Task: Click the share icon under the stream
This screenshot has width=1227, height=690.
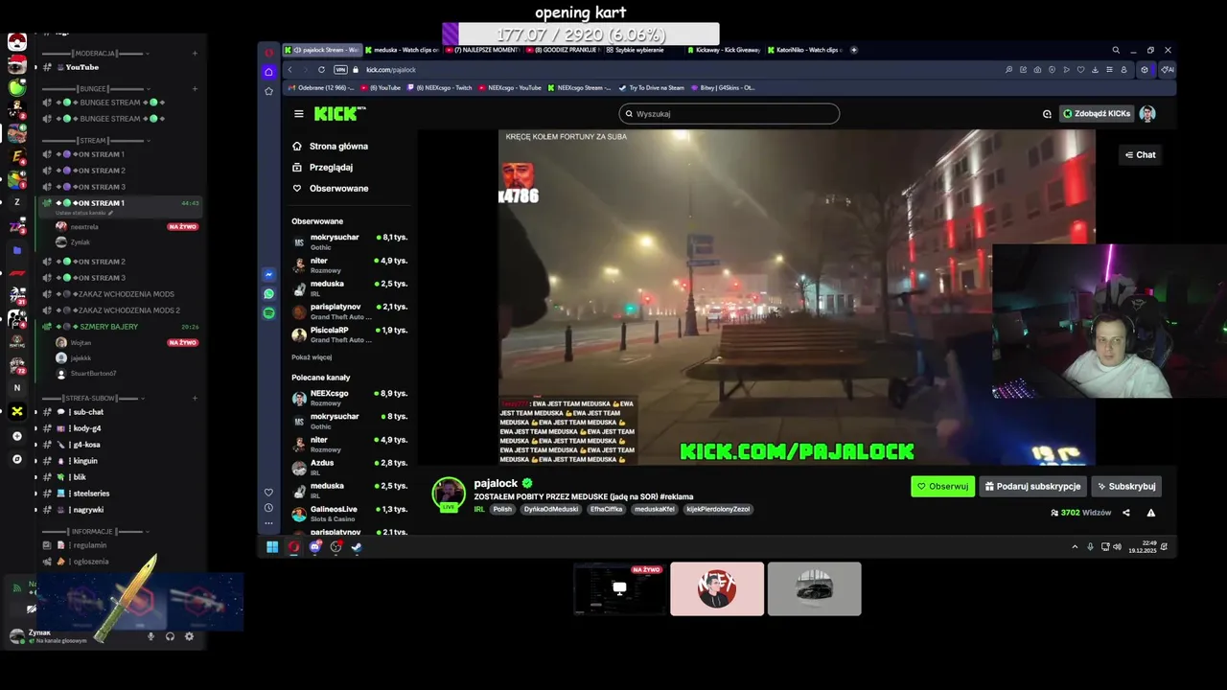Action: 1126,513
